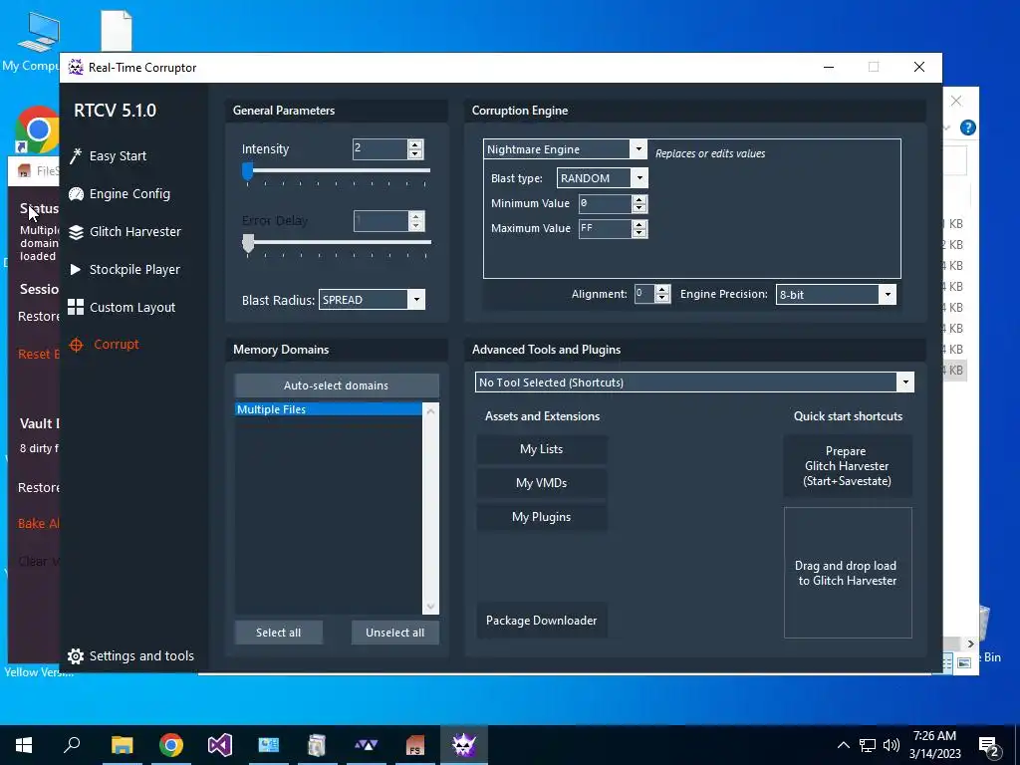Screen dimensions: 1020x765
Task: Click Unselect all domains button
Action: tap(394, 633)
